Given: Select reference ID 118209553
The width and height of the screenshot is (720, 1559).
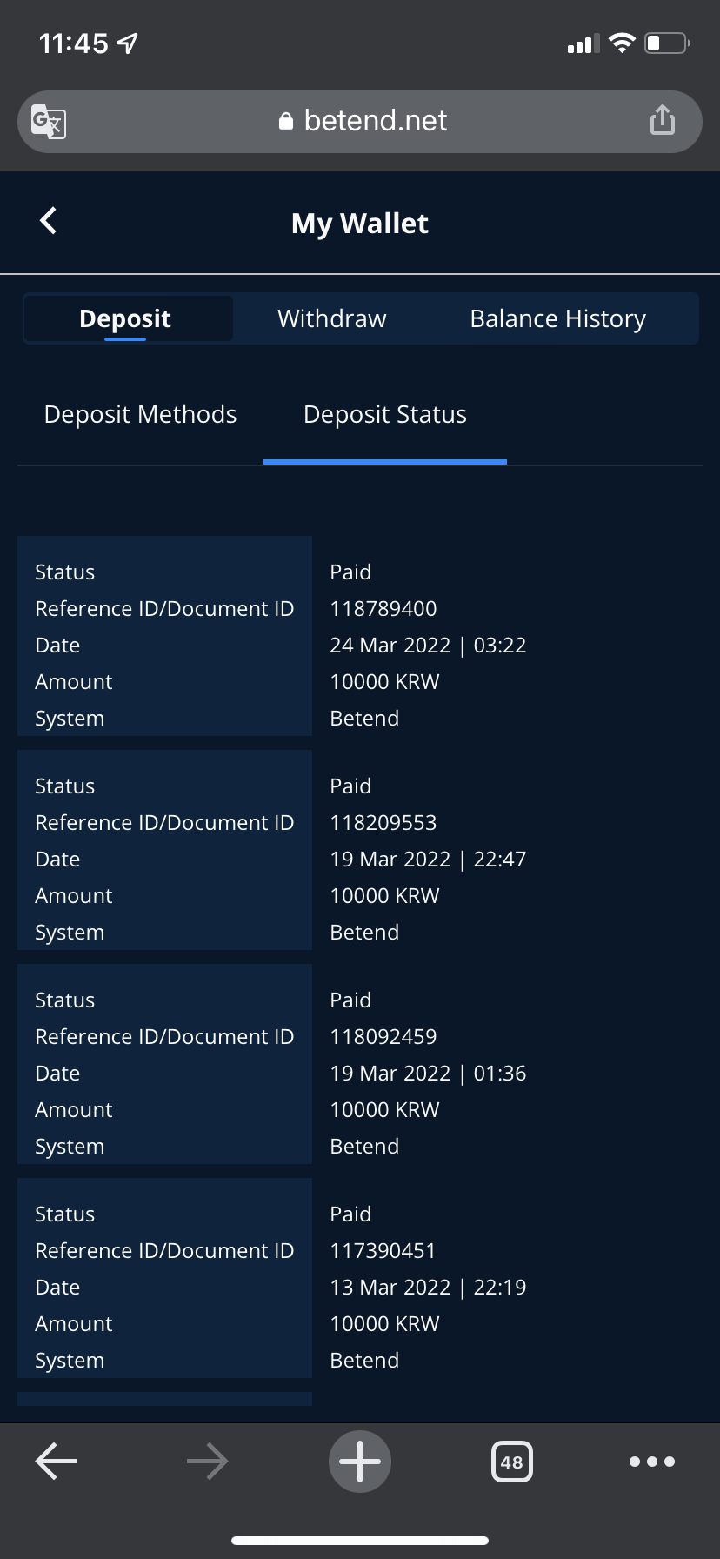Looking at the screenshot, I should coord(383,822).
